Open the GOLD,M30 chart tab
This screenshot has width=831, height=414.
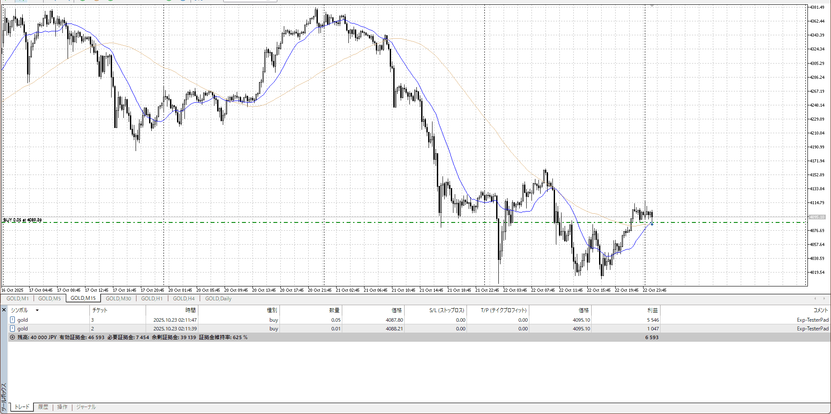pyautogui.click(x=118, y=299)
